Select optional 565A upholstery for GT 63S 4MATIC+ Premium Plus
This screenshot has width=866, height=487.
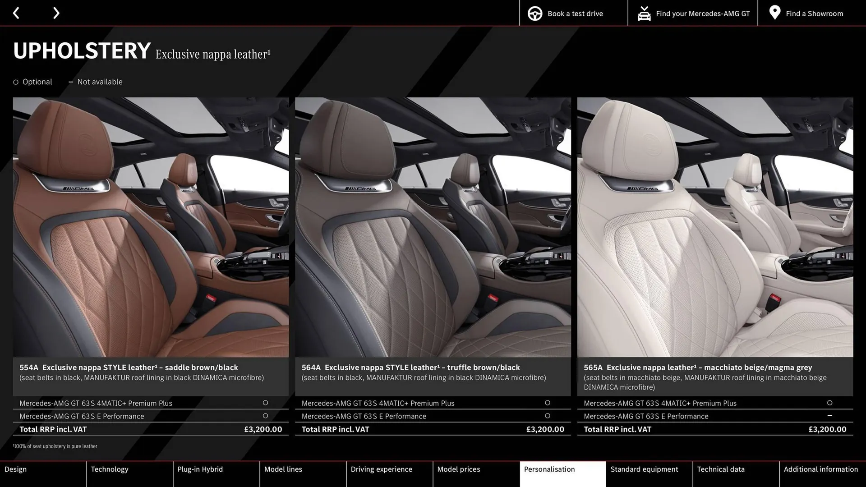tap(830, 403)
